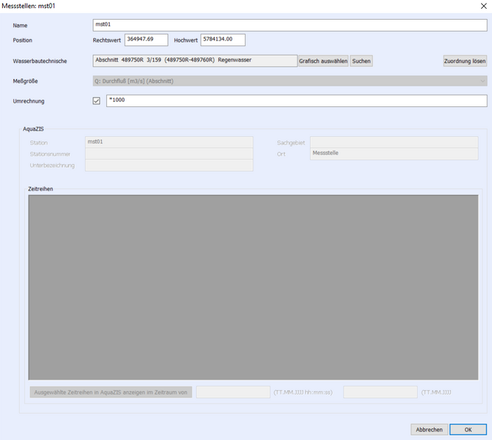Click the Suchen button
The image size is (492, 440).
point(361,61)
